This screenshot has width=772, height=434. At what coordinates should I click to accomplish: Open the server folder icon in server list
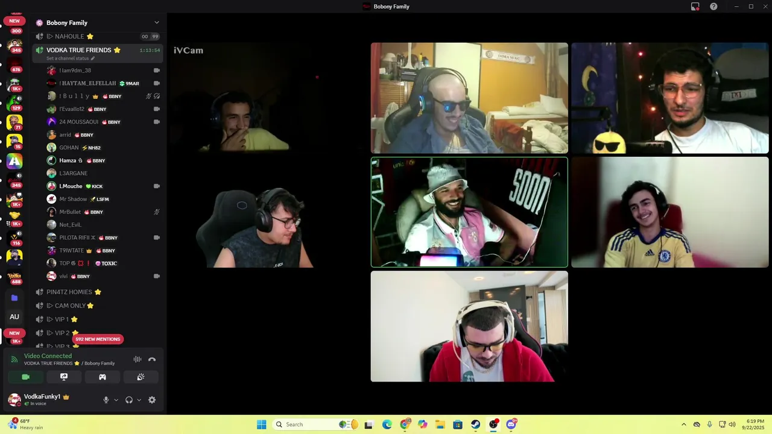click(x=14, y=298)
